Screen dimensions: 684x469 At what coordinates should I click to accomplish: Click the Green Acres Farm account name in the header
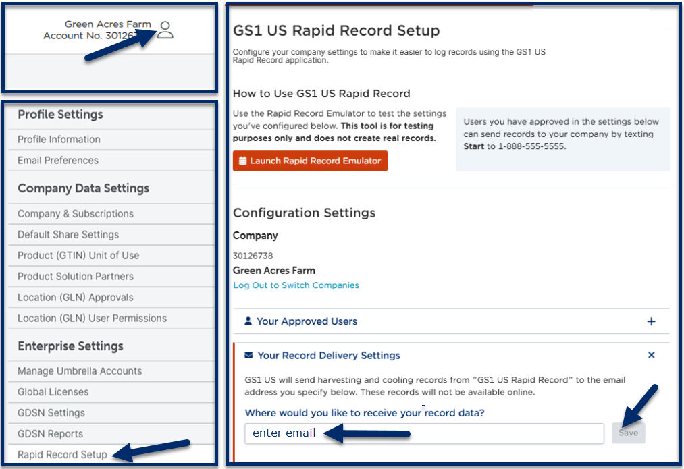coord(108,24)
